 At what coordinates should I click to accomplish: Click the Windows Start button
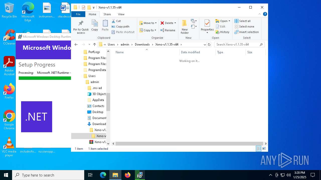click(6, 175)
